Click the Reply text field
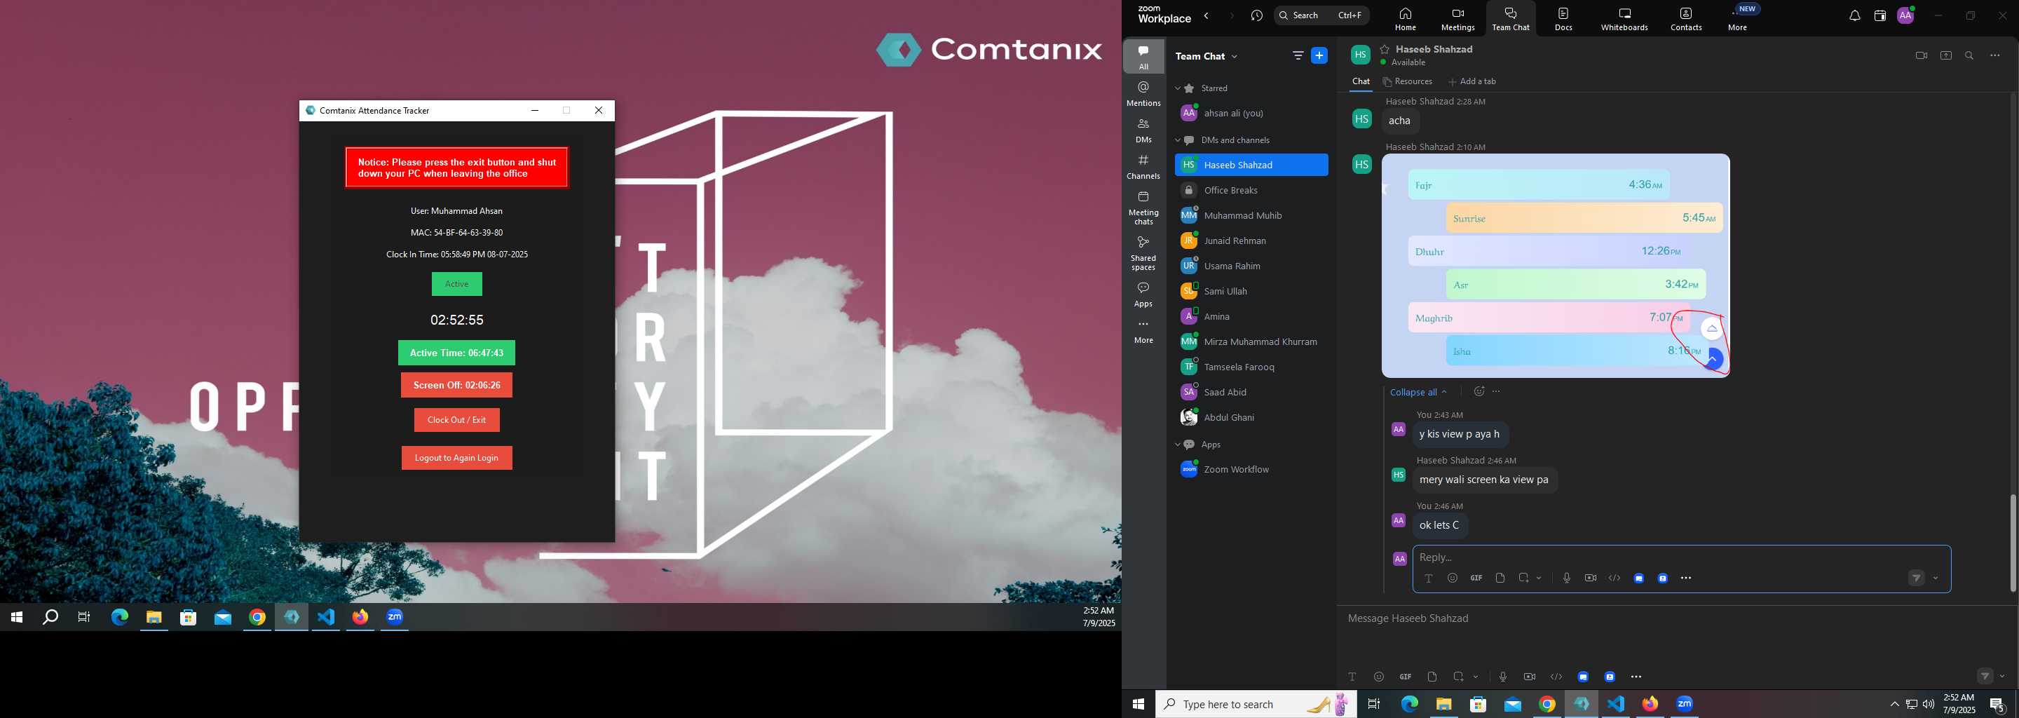The height and width of the screenshot is (718, 2019). pyautogui.click(x=1680, y=557)
